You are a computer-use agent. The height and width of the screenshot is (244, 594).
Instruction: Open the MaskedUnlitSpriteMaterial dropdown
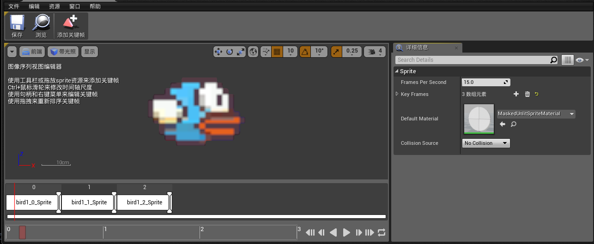coord(536,114)
